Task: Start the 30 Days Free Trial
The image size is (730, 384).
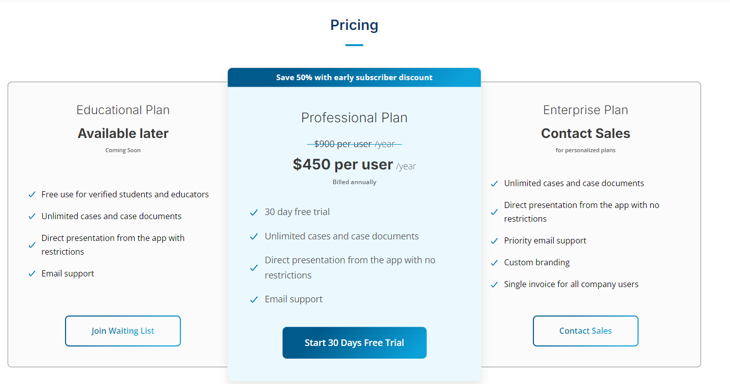Action: coord(354,343)
